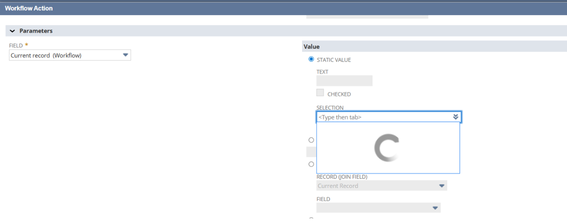Click the empty Field box under Record
Screen dimensions: 567x222
point(373,208)
